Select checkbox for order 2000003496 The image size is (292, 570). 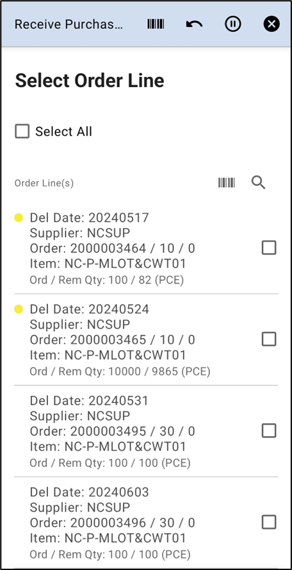(x=269, y=523)
